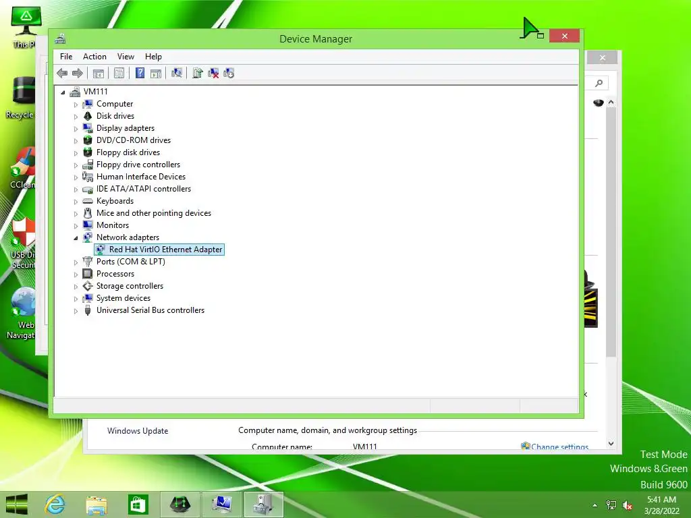Click the green pyramid app on the taskbar
This screenshot has height=518, width=691.
tap(179, 505)
